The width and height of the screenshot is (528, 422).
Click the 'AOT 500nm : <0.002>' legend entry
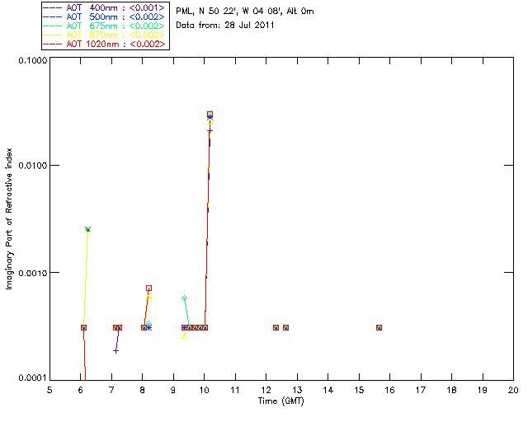coord(104,16)
